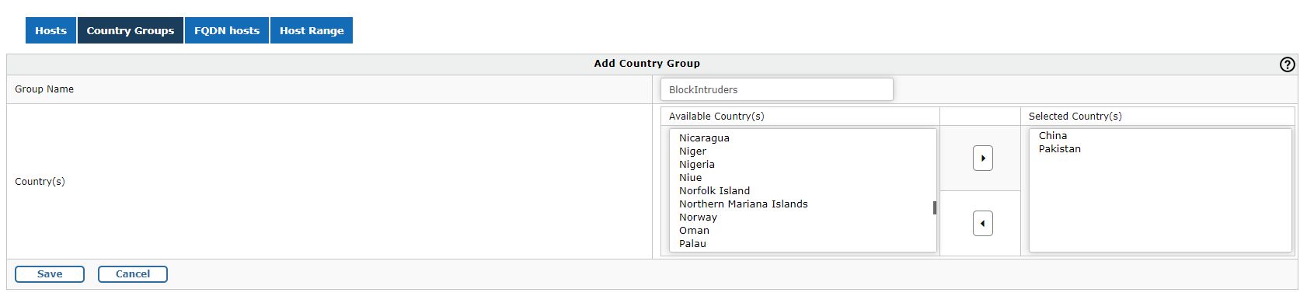Open the Country Groups tab
Image resolution: width=1307 pixels, height=296 pixels.
131,30
